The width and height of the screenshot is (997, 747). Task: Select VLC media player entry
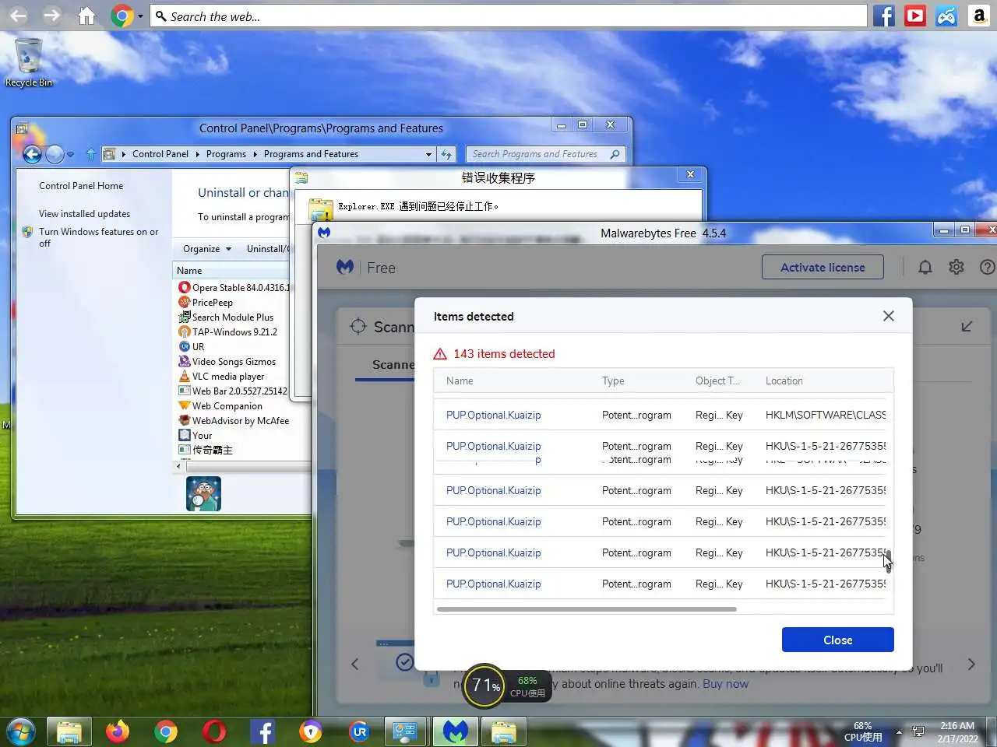221,377
